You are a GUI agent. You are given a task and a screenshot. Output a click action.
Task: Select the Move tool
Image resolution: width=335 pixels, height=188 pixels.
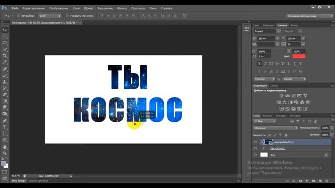coord(5,30)
